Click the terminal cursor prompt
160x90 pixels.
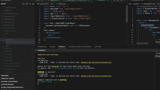(x=38, y=84)
